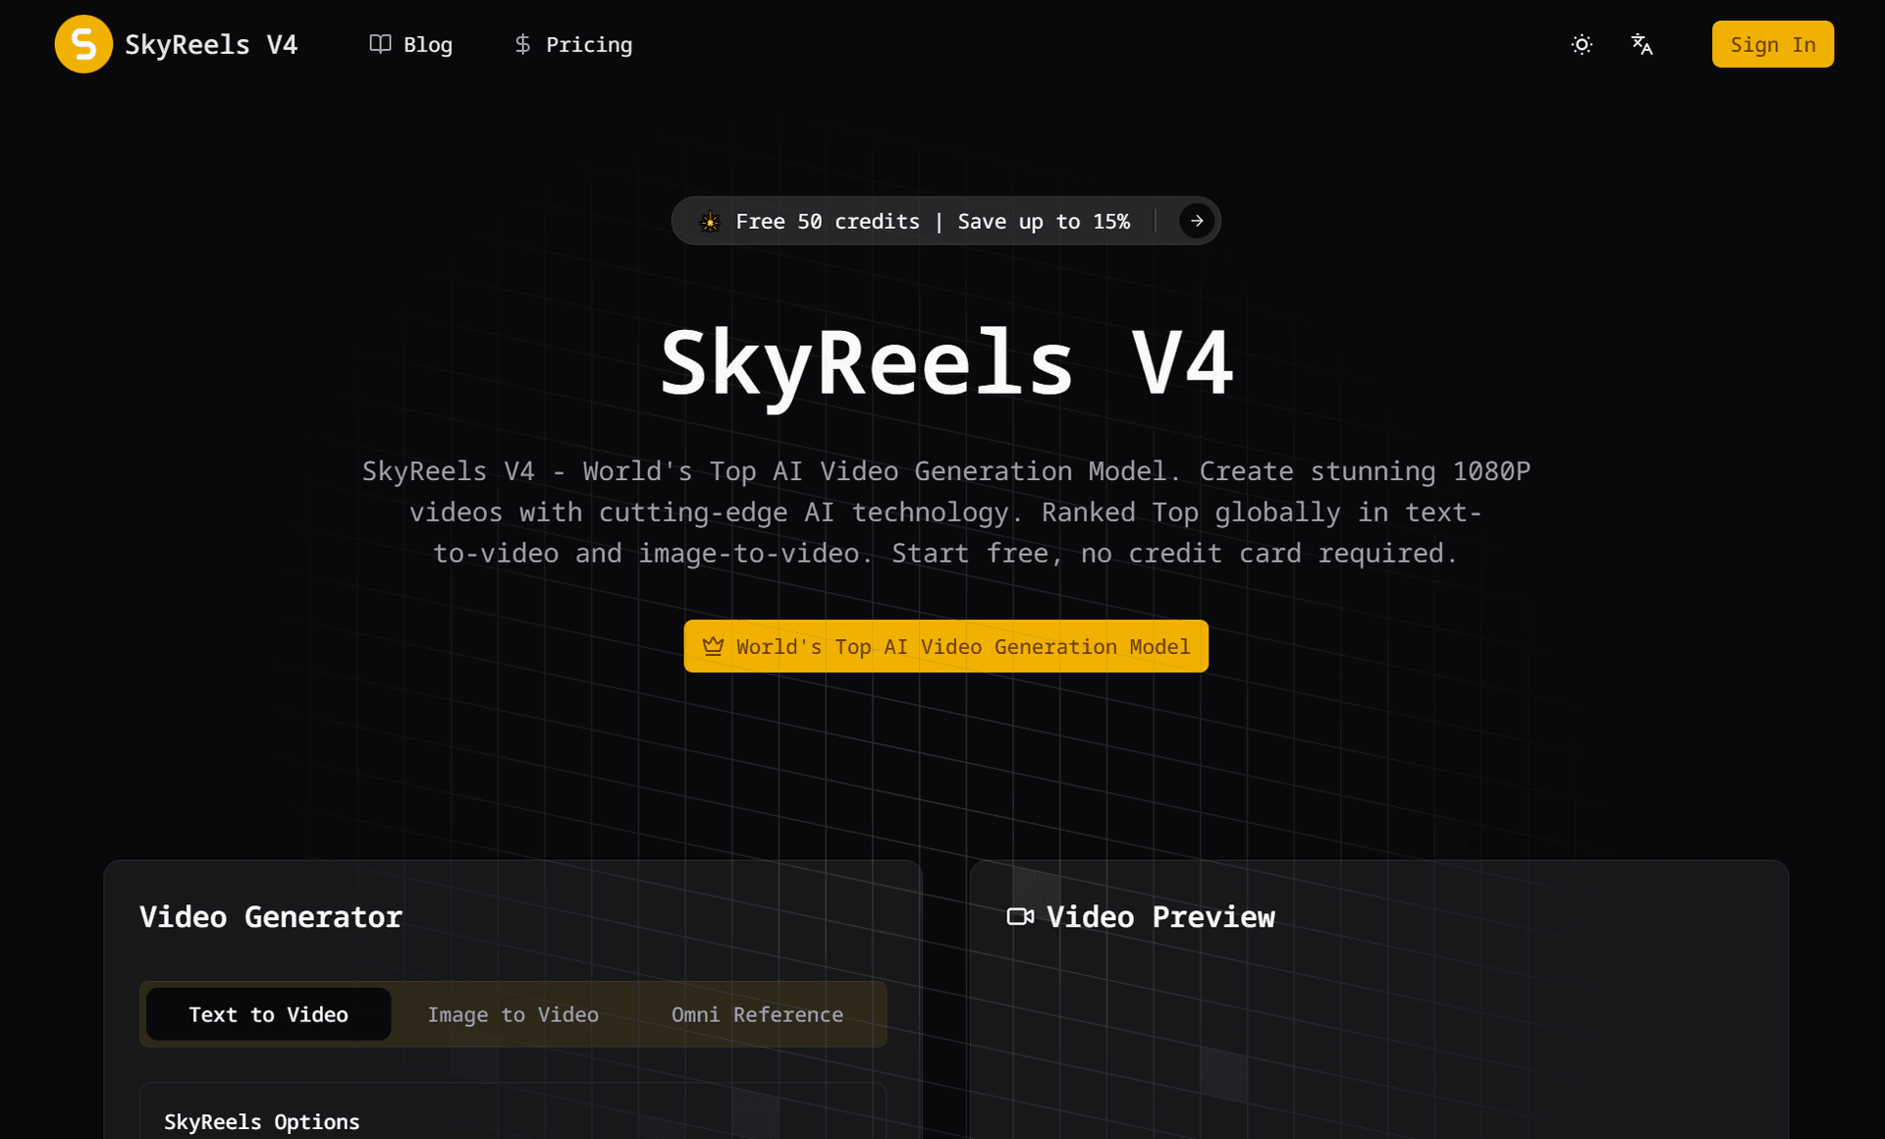
Task: Click the dollar icon beside Pricing
Action: [523, 44]
